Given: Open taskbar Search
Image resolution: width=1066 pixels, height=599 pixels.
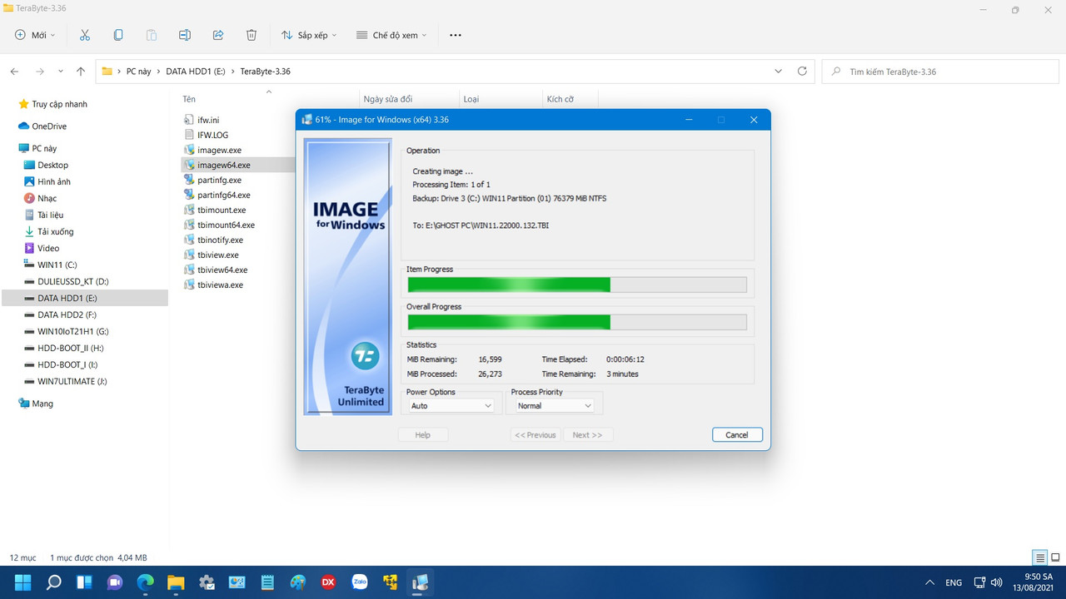Looking at the screenshot, I should coord(53,582).
